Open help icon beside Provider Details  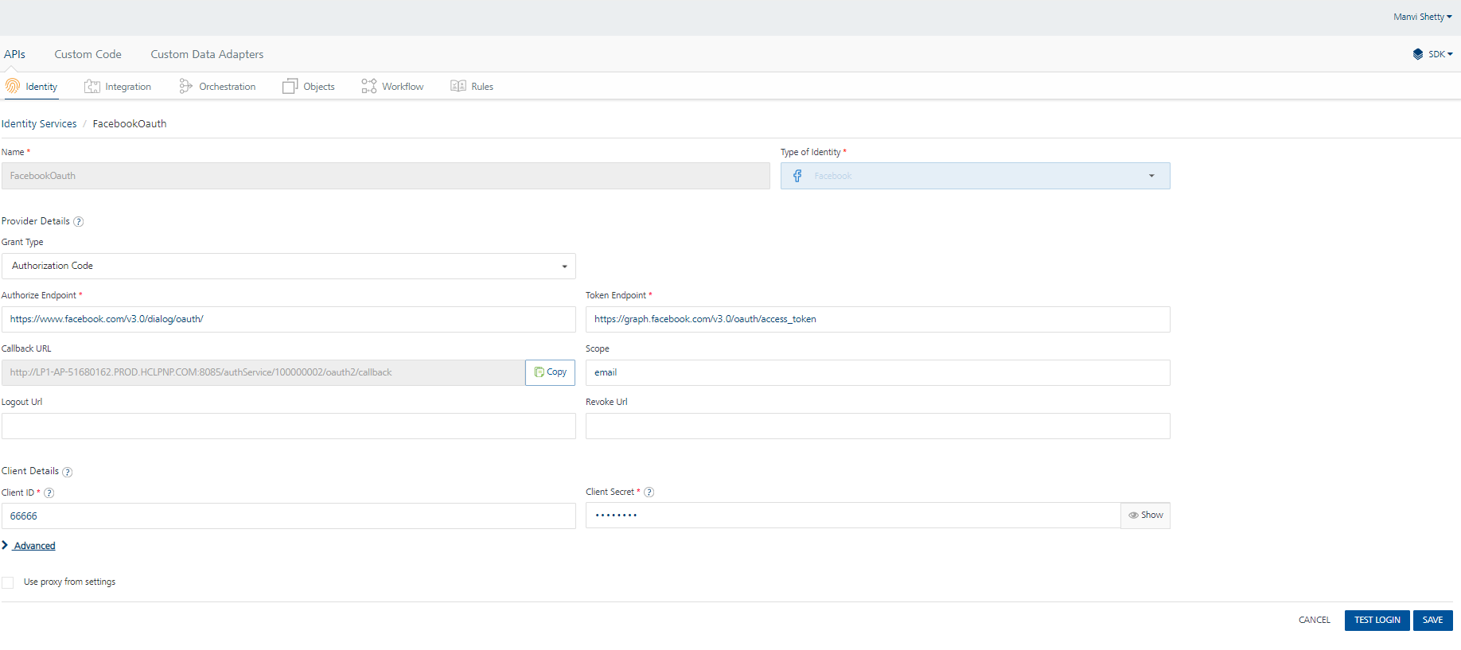[79, 222]
